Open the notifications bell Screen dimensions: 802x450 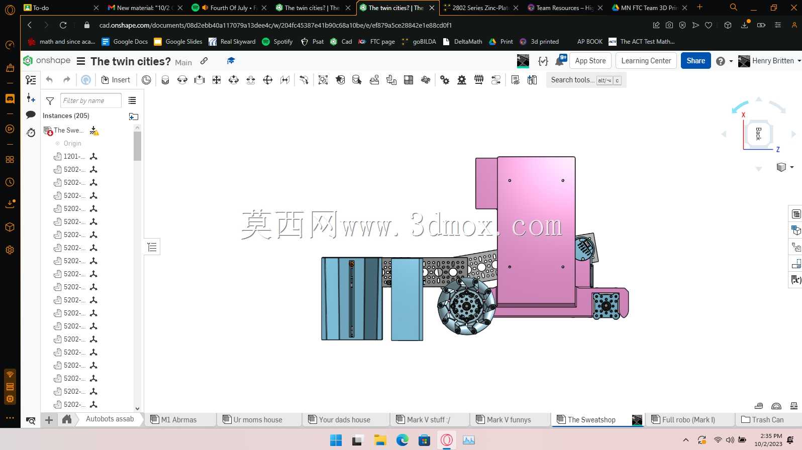click(560, 61)
